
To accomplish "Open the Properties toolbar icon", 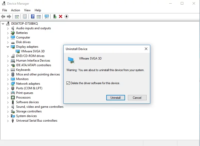I will click(25, 16).
